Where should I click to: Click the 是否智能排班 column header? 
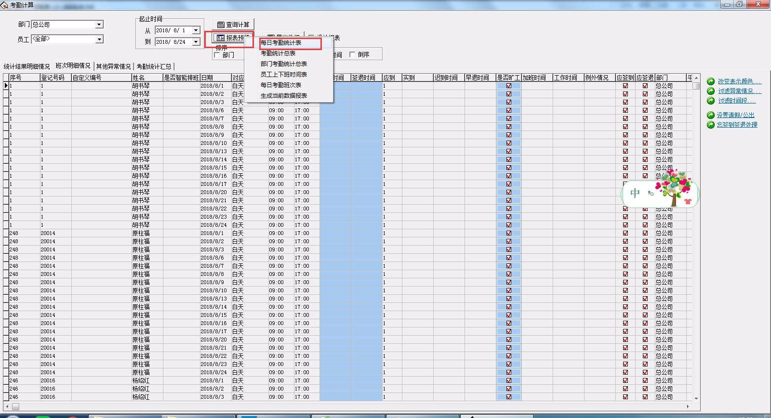tap(181, 78)
